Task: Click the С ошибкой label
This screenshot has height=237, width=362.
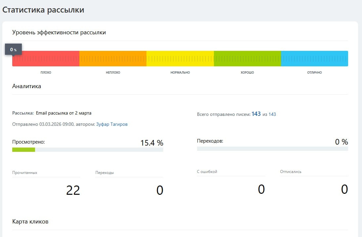Action: point(207,172)
